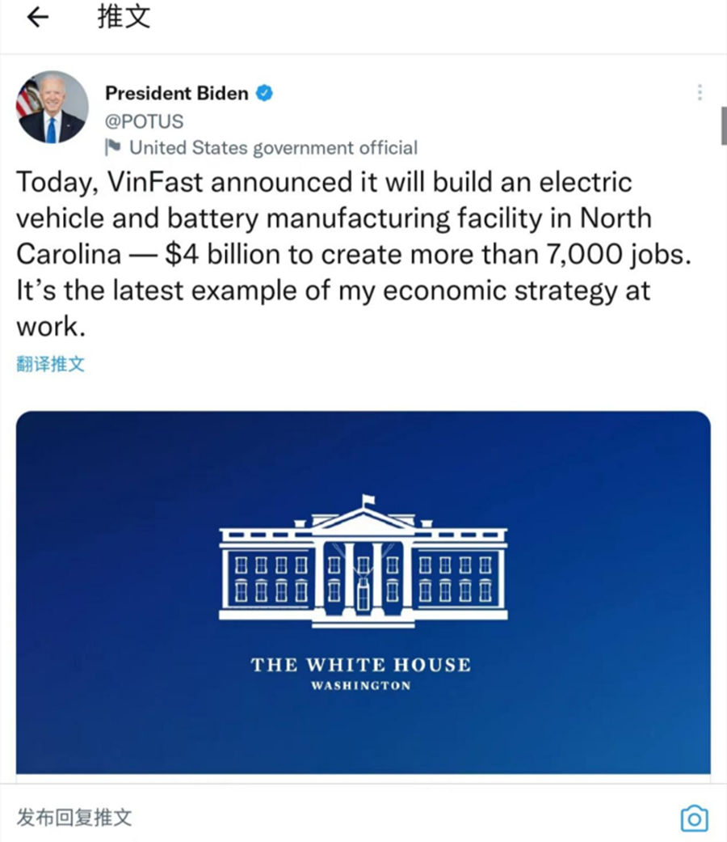Open the camera icon in reply bar

coord(695,818)
